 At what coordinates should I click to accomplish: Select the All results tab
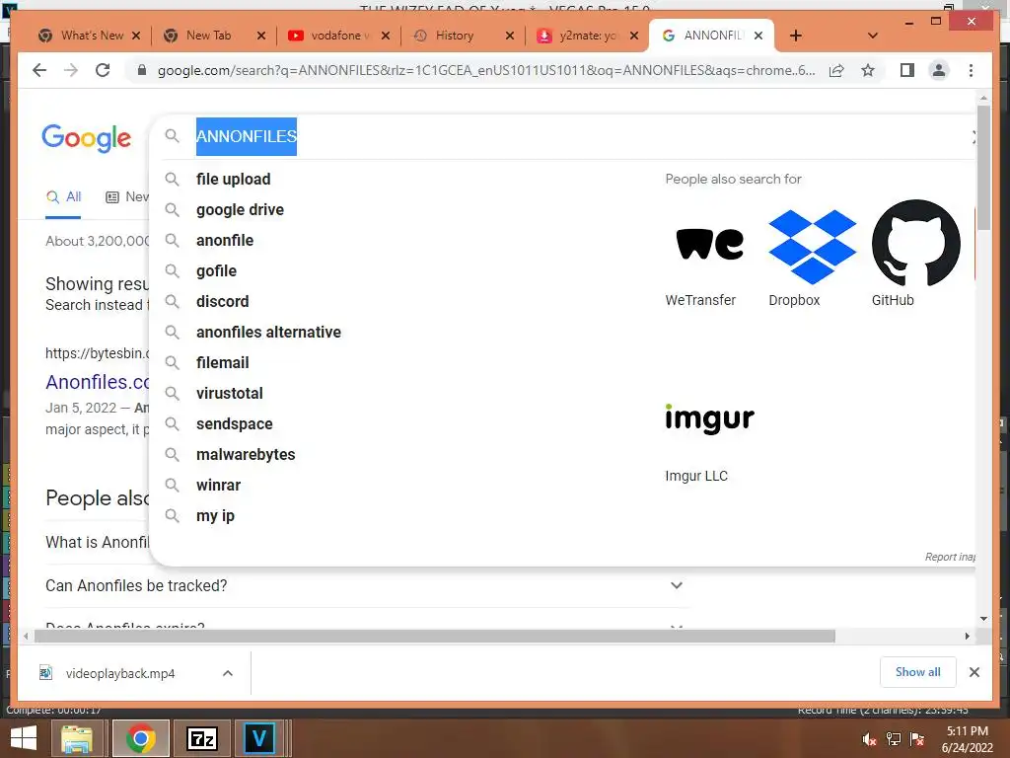(x=63, y=197)
